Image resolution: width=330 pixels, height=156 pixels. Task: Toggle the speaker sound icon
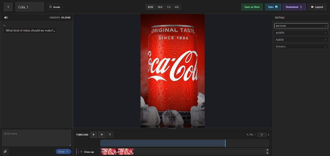point(6,18)
